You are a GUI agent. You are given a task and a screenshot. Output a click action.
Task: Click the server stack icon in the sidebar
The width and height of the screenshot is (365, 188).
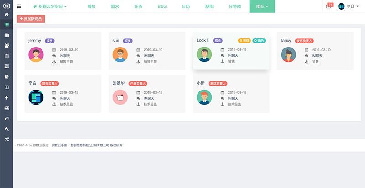(x=6, y=66)
